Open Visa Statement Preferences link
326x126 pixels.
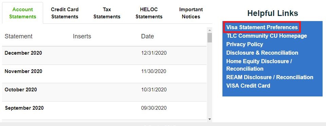coord(262,27)
